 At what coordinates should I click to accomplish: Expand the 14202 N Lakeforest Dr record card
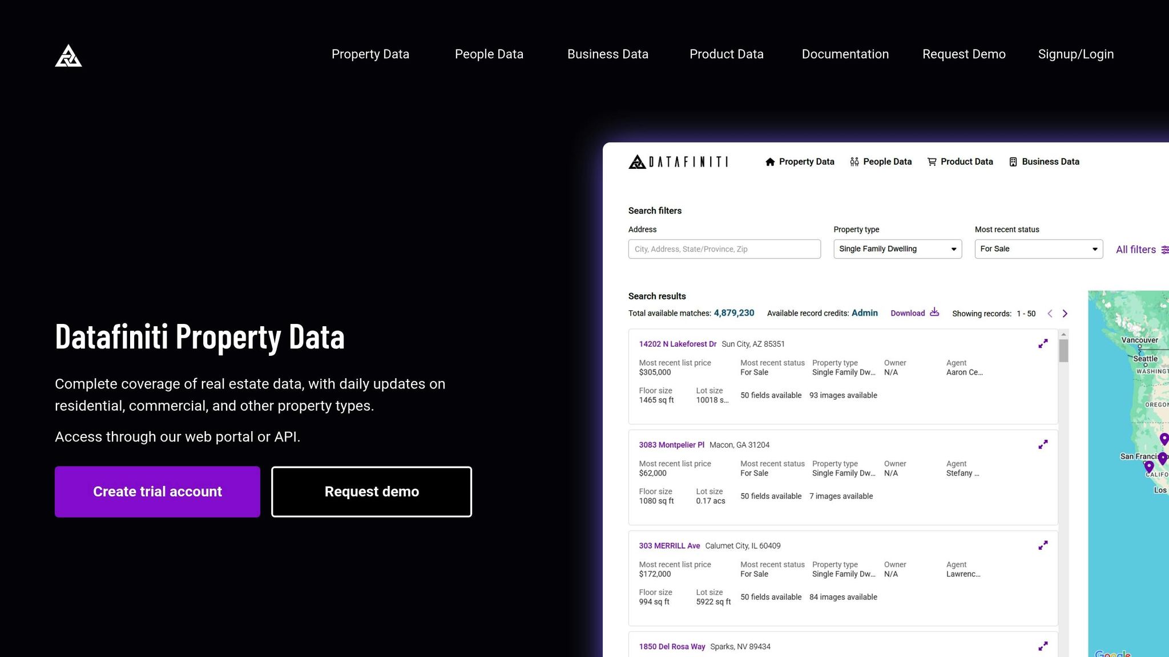[x=1043, y=343]
